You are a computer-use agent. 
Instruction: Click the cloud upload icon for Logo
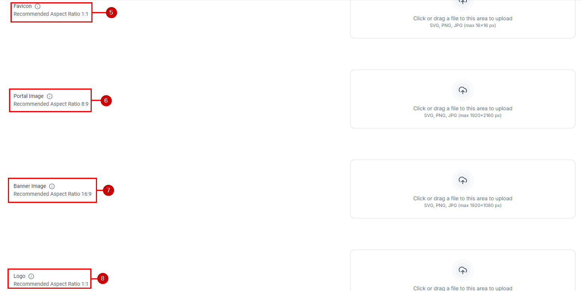463,270
